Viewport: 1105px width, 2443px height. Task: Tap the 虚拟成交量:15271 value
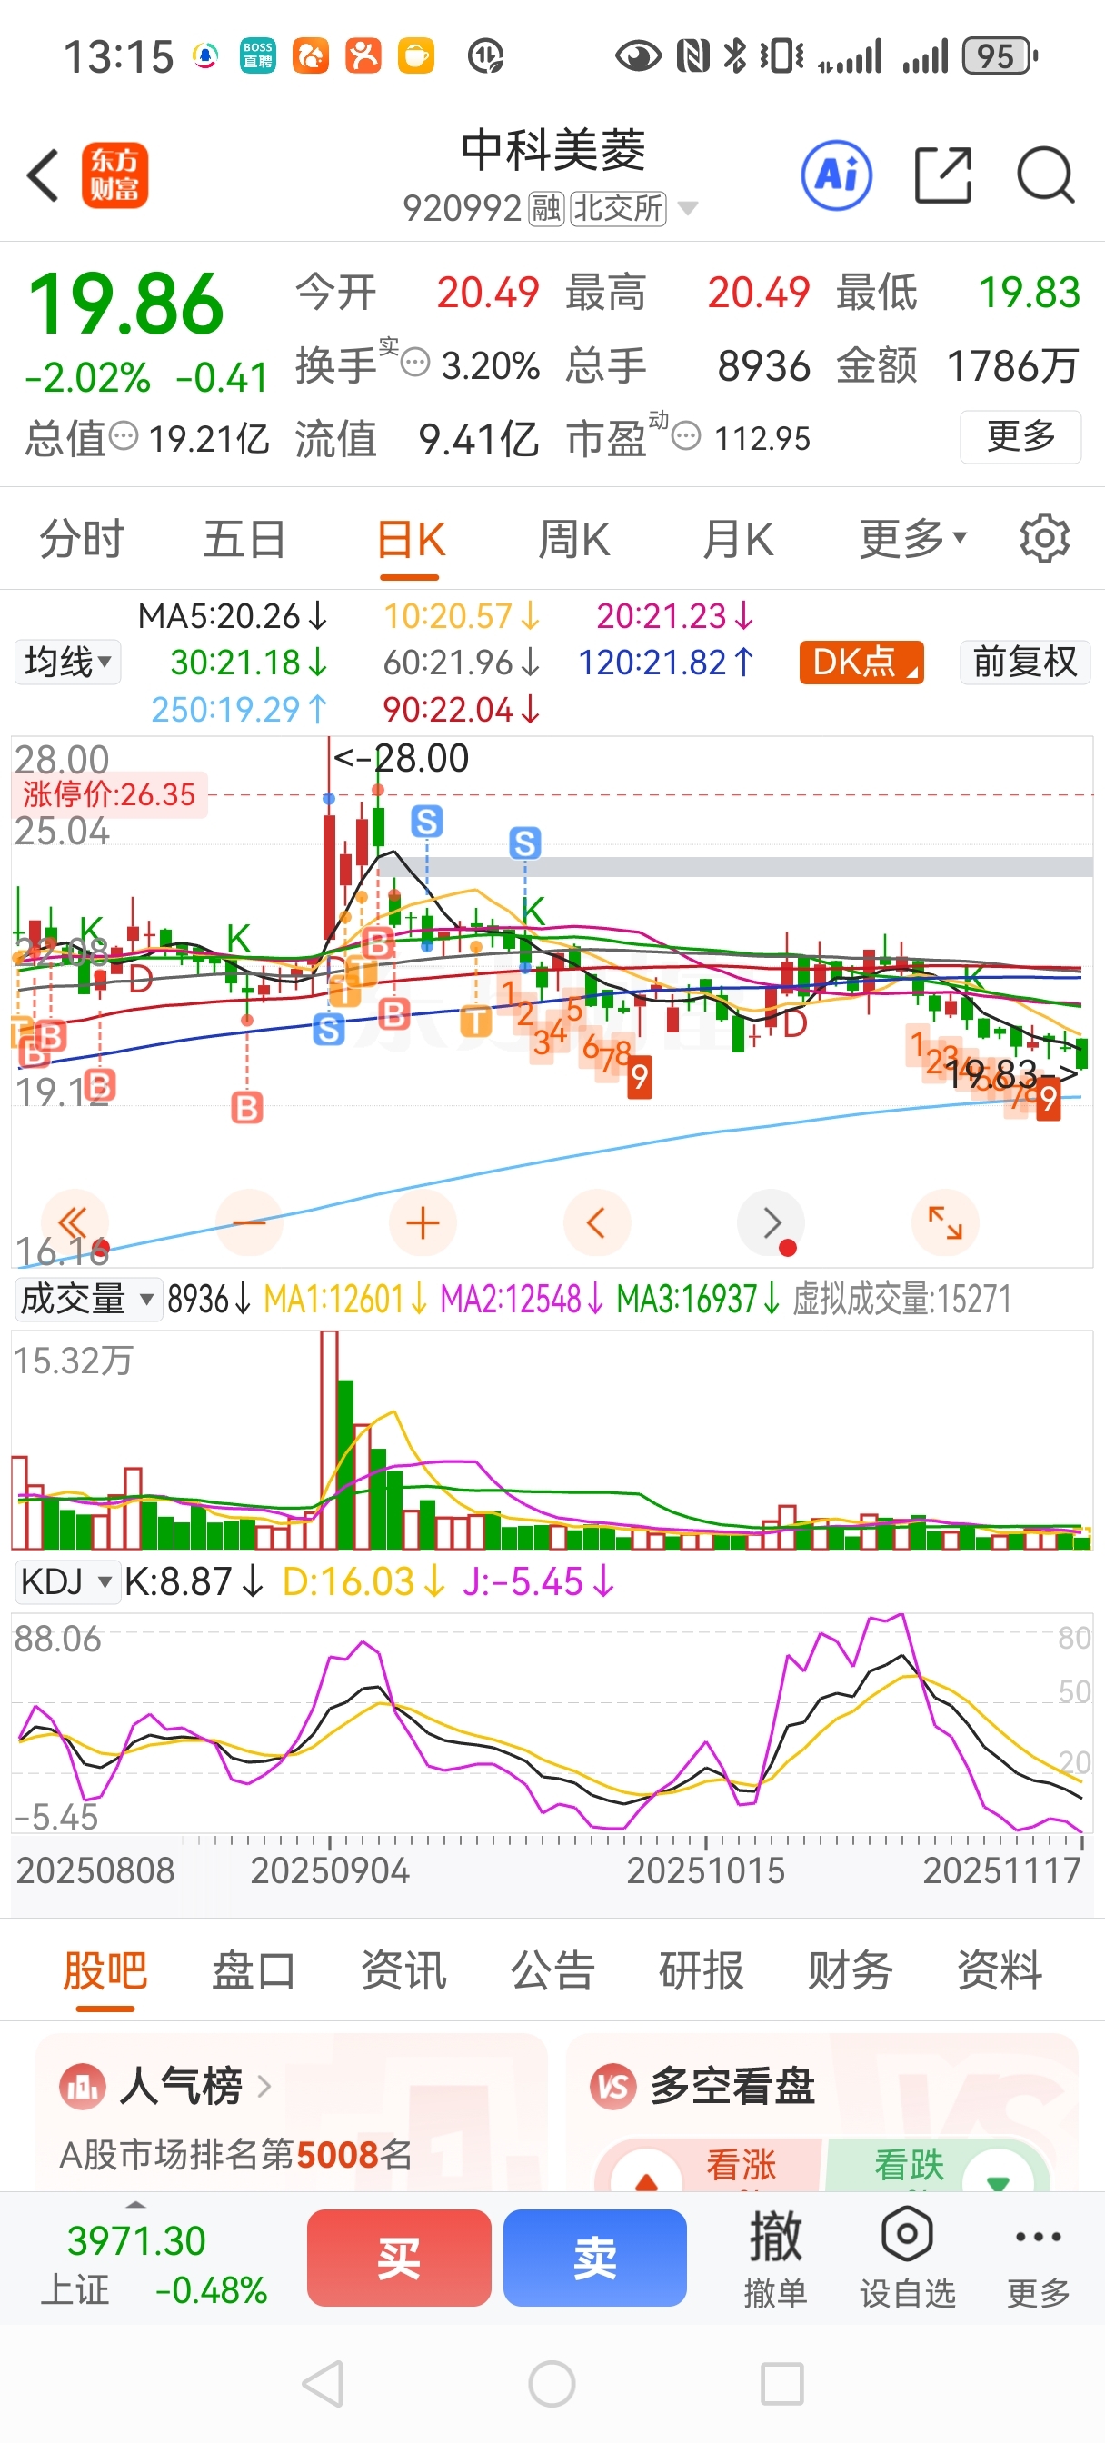pos(902,1300)
